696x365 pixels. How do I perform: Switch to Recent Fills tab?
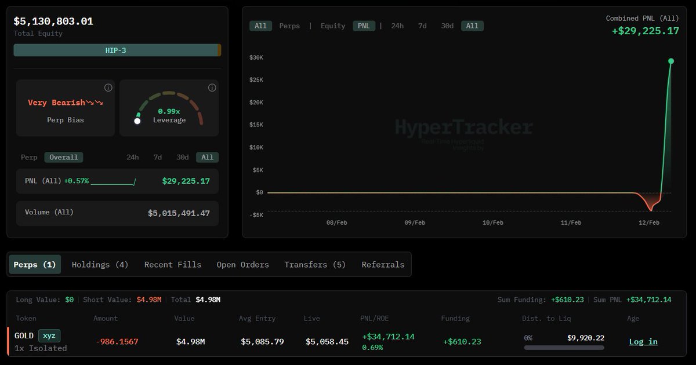[173, 264]
